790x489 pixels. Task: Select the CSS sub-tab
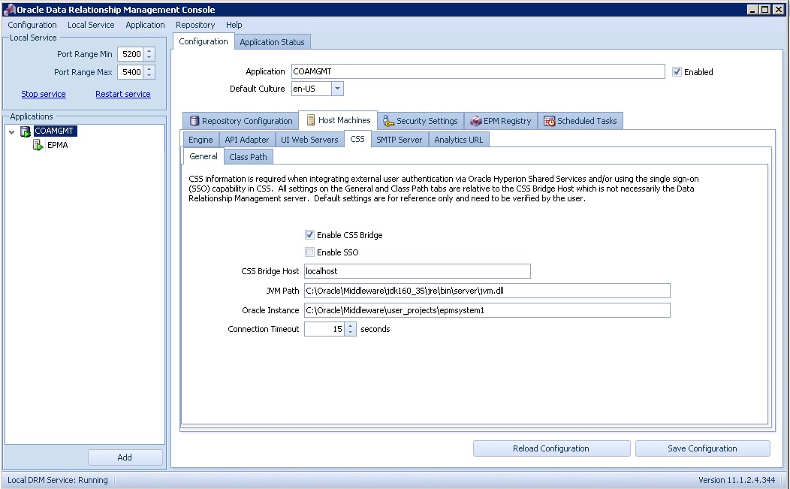coord(357,139)
